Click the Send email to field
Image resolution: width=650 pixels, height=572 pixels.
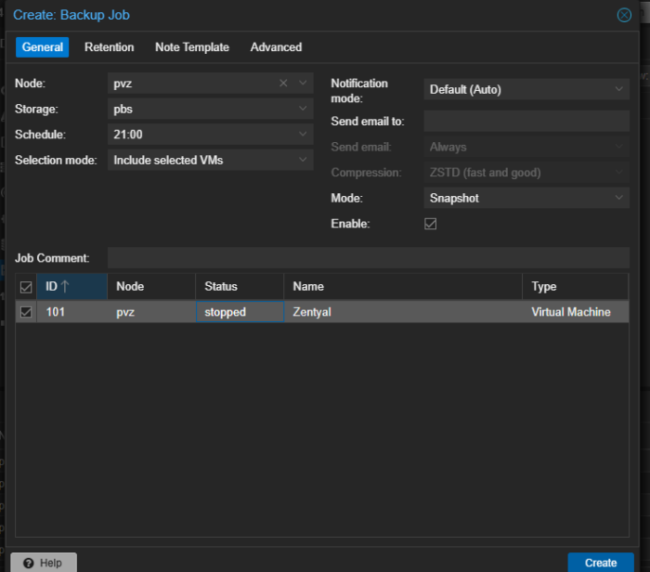(x=526, y=122)
